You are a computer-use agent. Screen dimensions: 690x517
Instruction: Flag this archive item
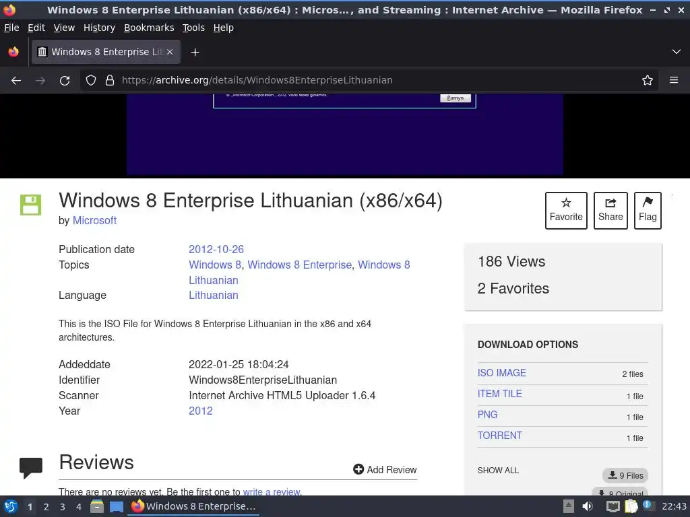[648, 211]
